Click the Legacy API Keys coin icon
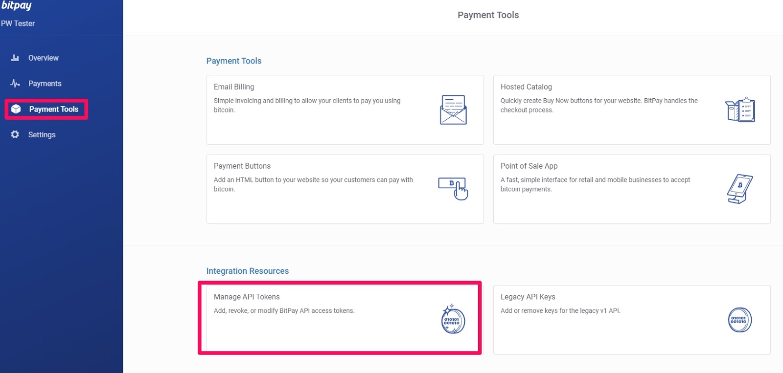This screenshot has width=783, height=373. tap(740, 320)
